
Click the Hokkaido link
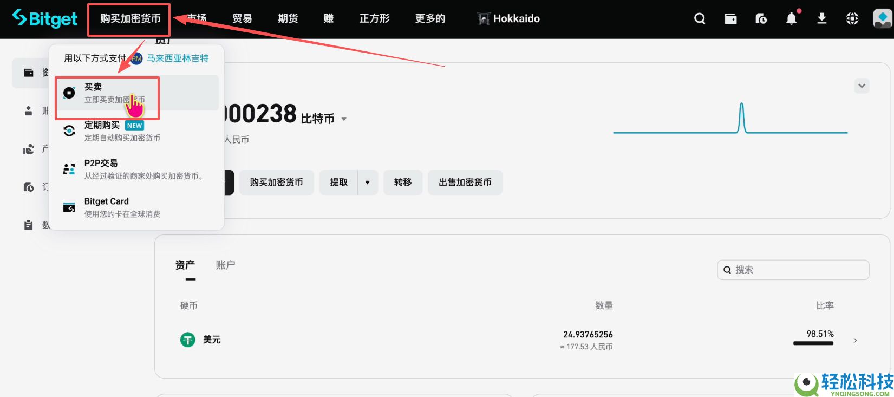tap(508, 18)
